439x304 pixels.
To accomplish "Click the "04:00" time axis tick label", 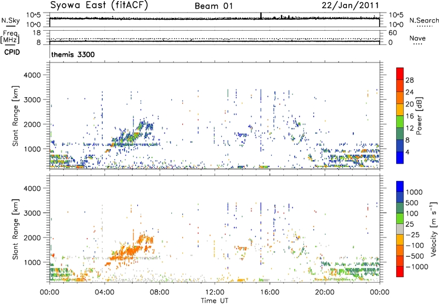I will click(x=104, y=292).
